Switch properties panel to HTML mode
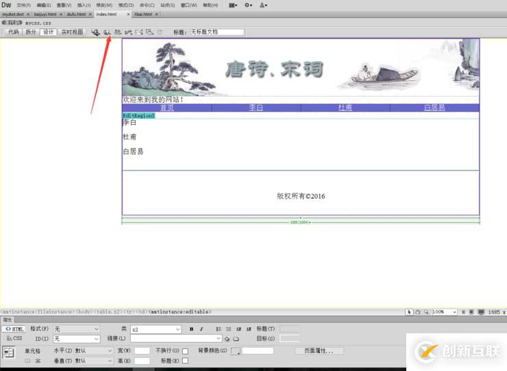 tap(14, 329)
